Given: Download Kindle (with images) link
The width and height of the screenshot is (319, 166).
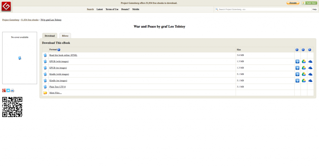Looking at the screenshot, I should 59,74.
